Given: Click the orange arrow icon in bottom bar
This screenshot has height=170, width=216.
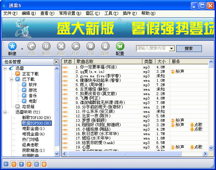Looking at the screenshot, I should tap(29, 164).
